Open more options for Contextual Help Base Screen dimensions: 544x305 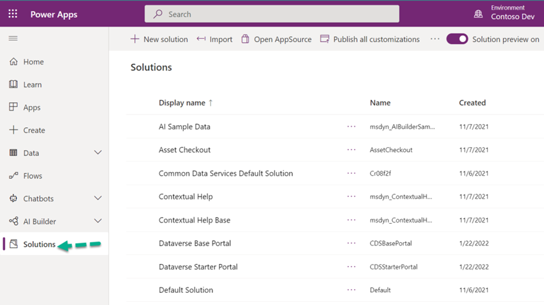pyautogui.click(x=351, y=220)
